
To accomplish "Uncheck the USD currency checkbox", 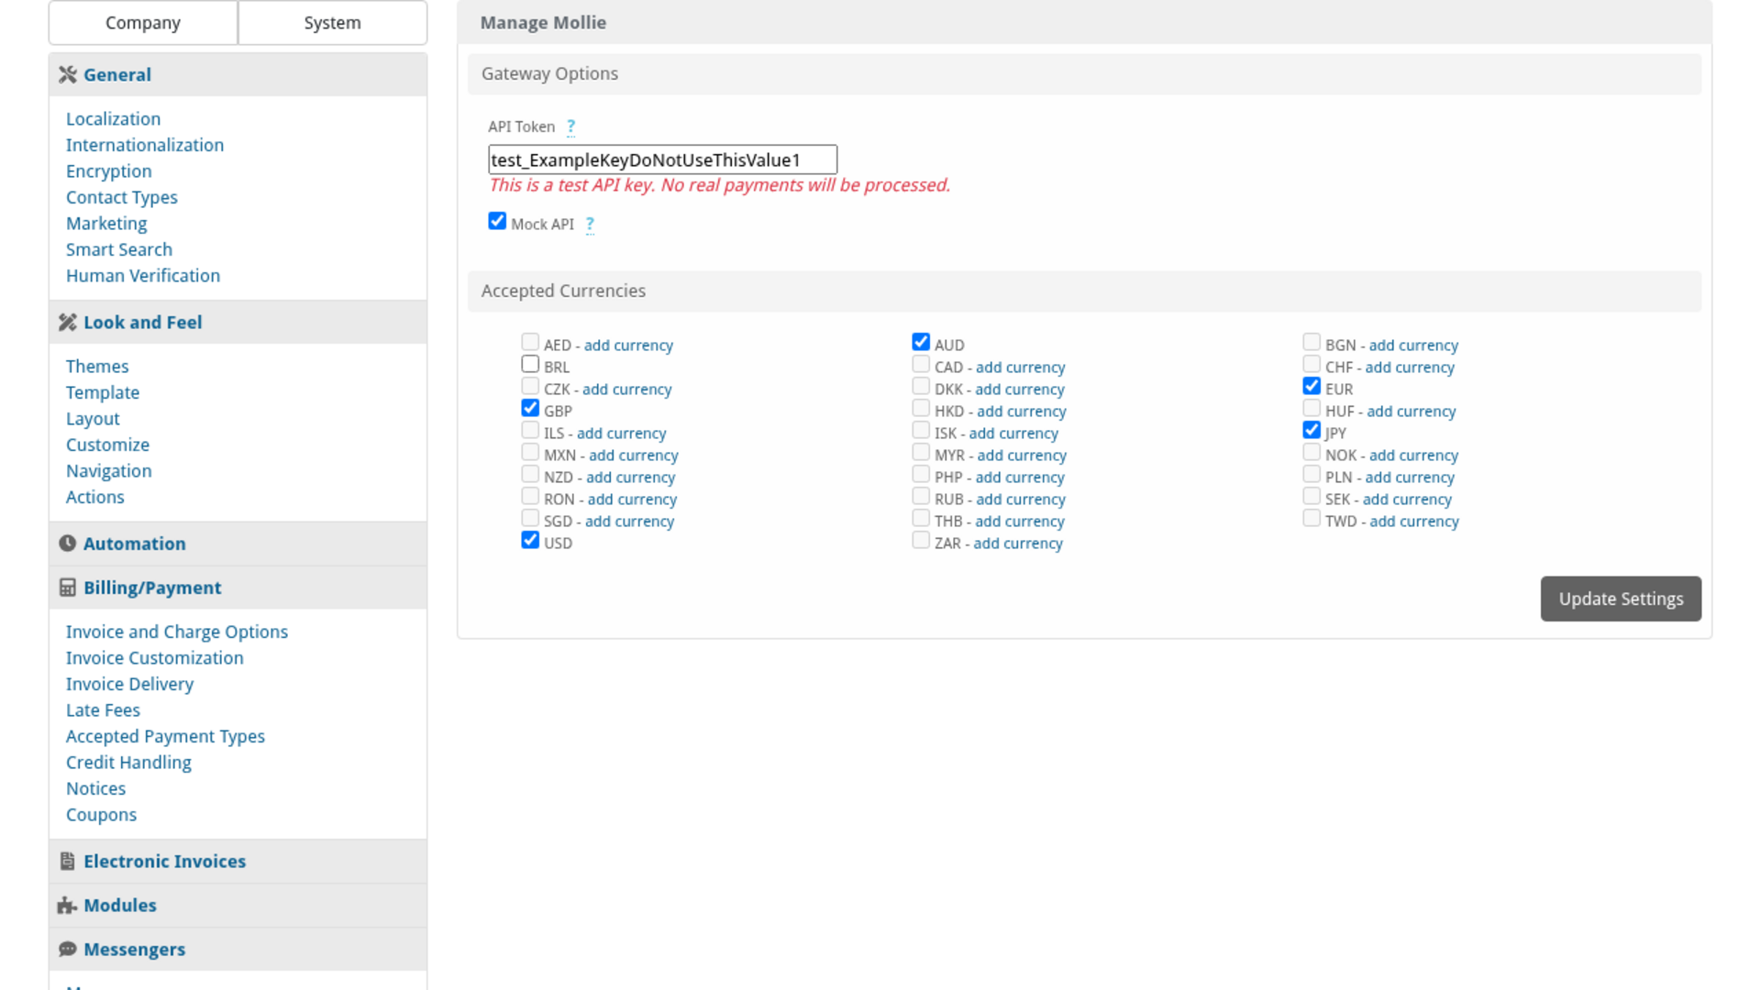I will [530, 541].
